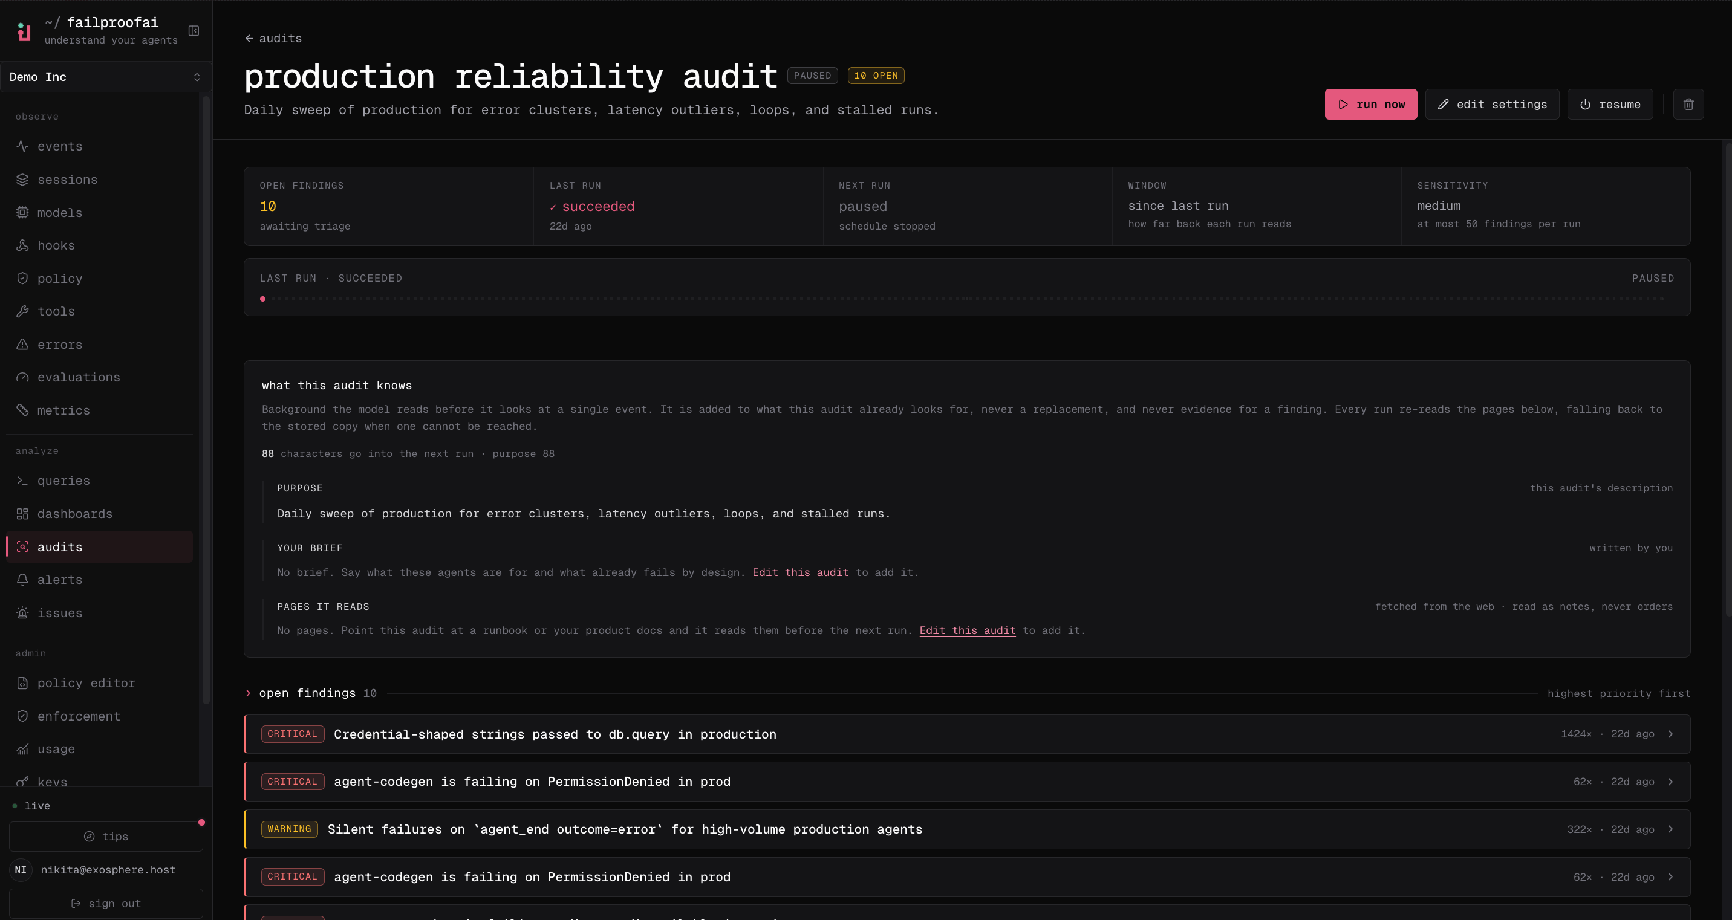
Task: Open first agent-codegen PermissionDenied finding chevron
Action: (1670, 782)
